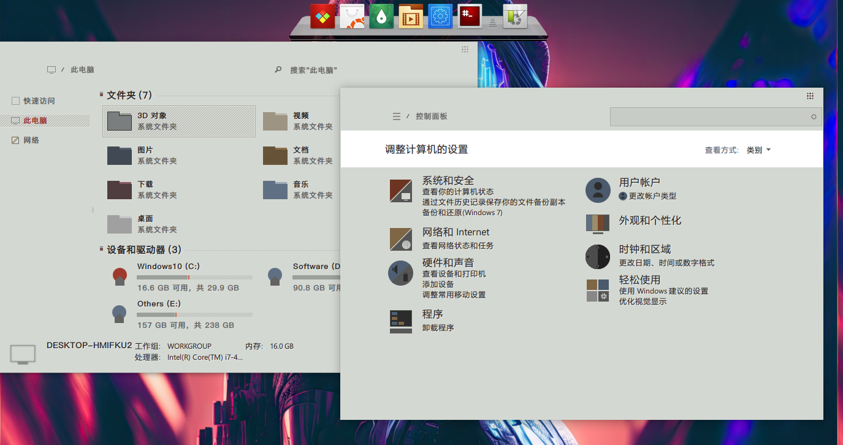Open the Control Panel hamburger menu

(397, 116)
